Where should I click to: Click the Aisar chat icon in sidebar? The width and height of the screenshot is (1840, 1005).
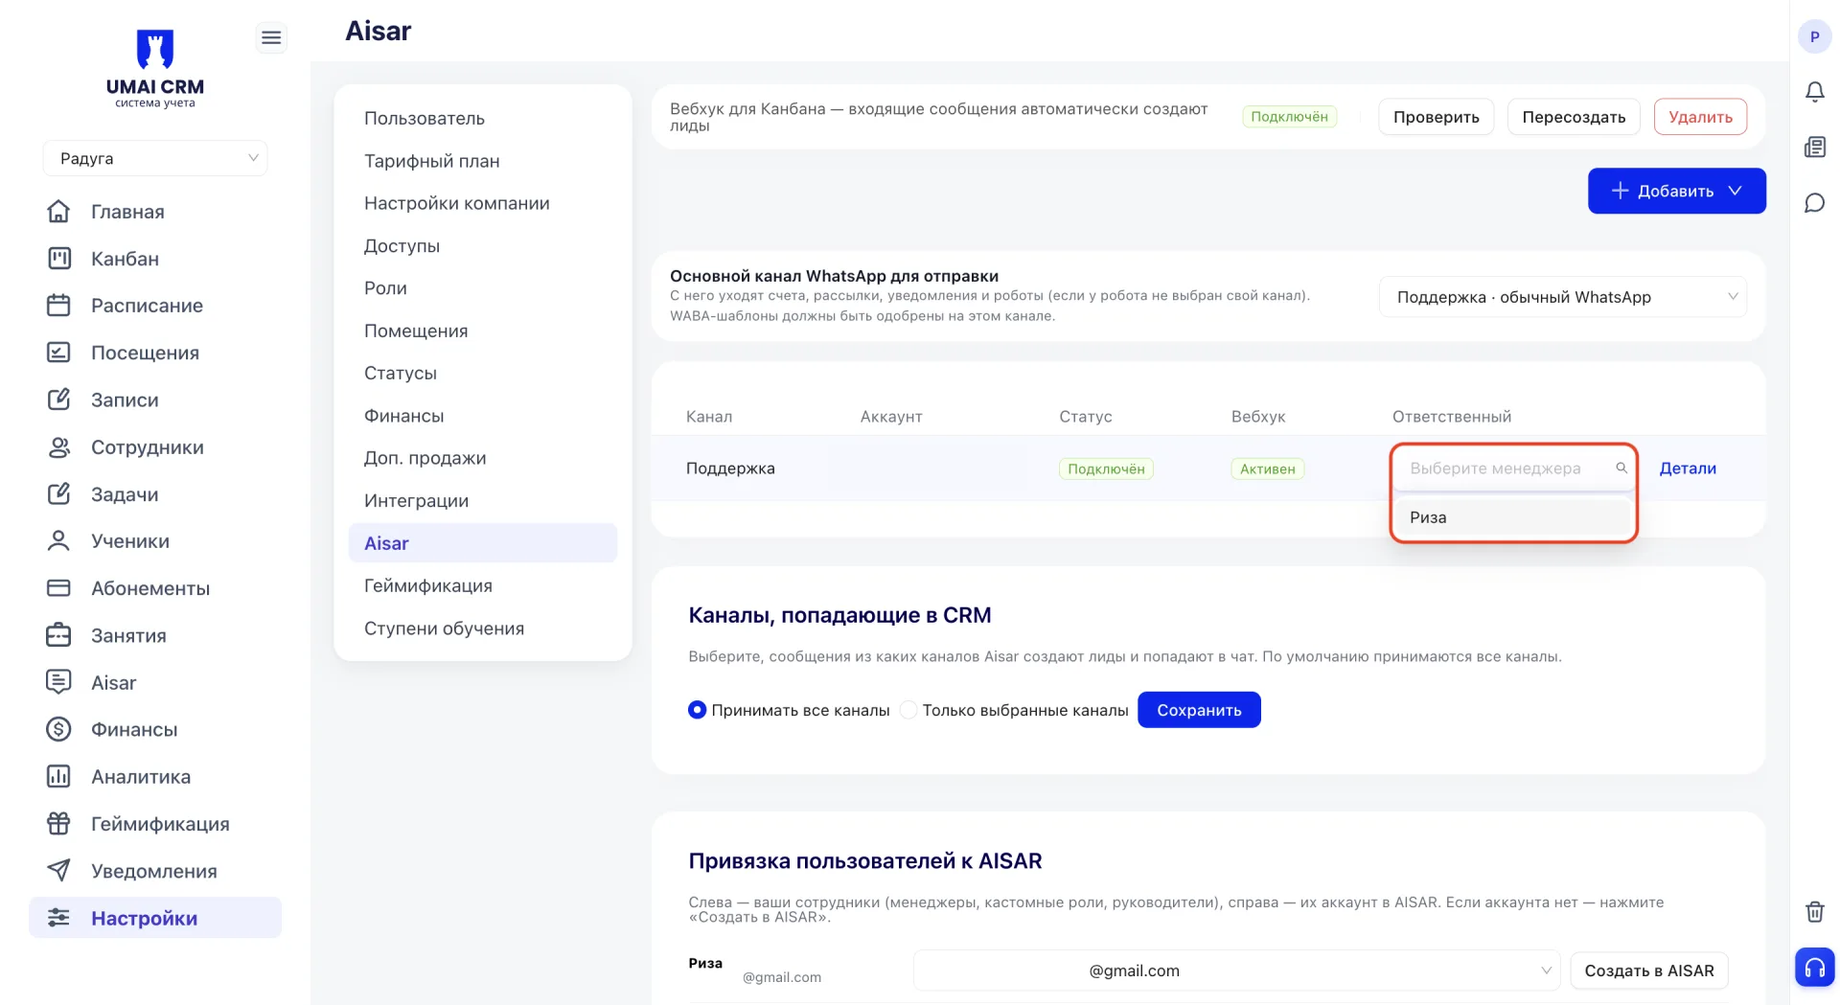[58, 681]
